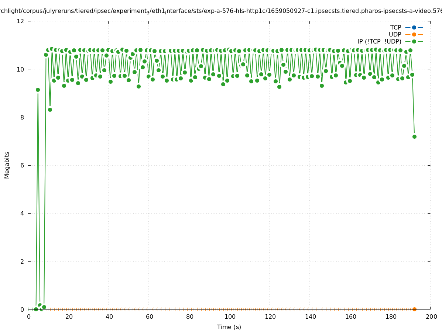Select the TCP legend label
Screen dimensions: 442x332
395,27
